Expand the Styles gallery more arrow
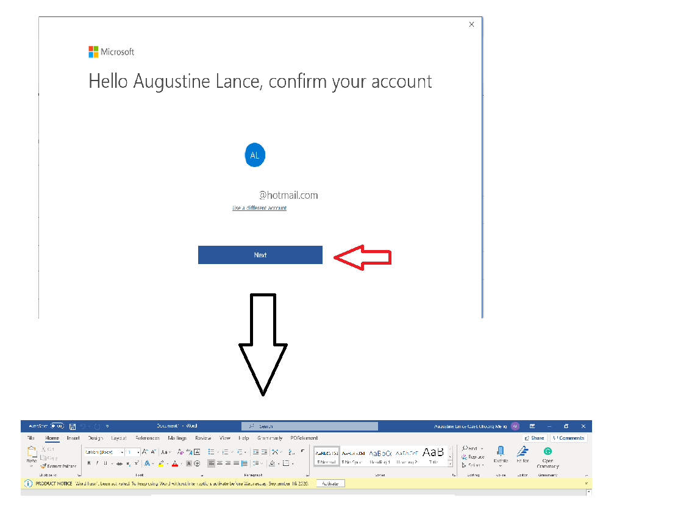689x522 pixels. 450,463
